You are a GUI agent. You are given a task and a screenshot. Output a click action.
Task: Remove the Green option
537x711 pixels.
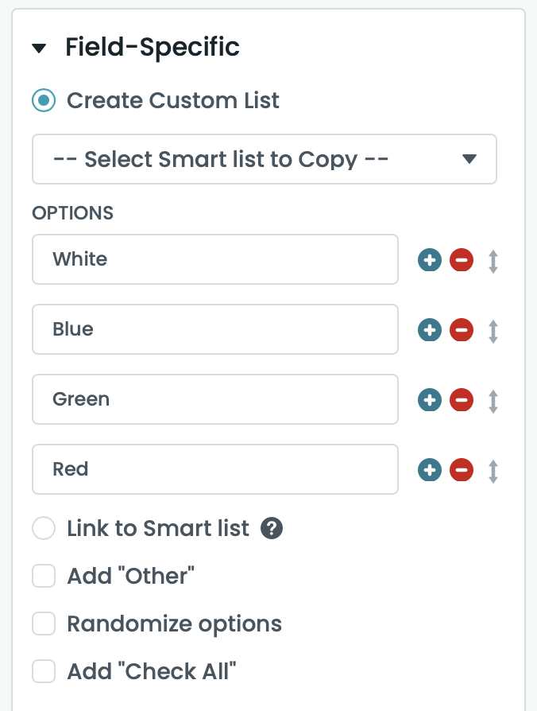pyautogui.click(x=462, y=400)
